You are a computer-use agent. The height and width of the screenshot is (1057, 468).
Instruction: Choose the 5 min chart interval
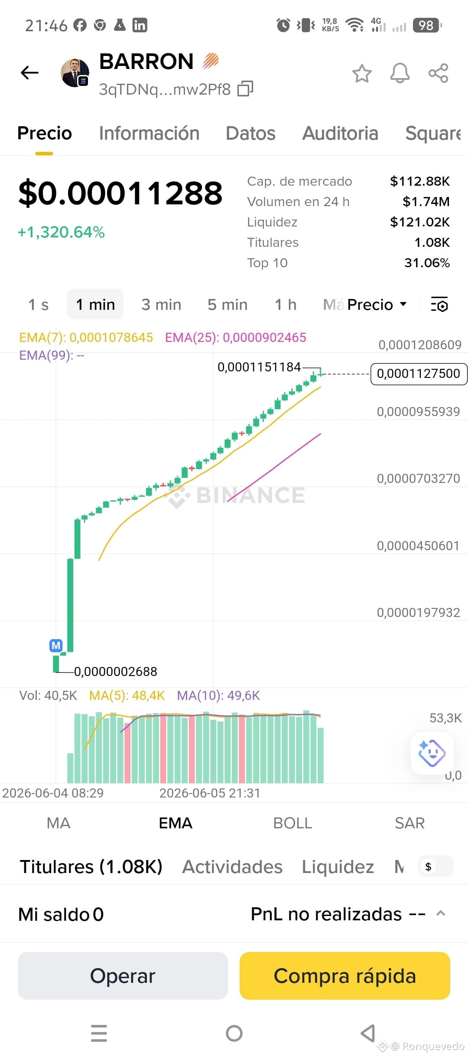pyautogui.click(x=227, y=305)
